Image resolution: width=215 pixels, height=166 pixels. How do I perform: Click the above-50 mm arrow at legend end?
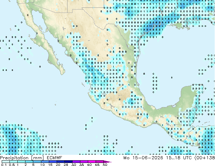[107, 162]
